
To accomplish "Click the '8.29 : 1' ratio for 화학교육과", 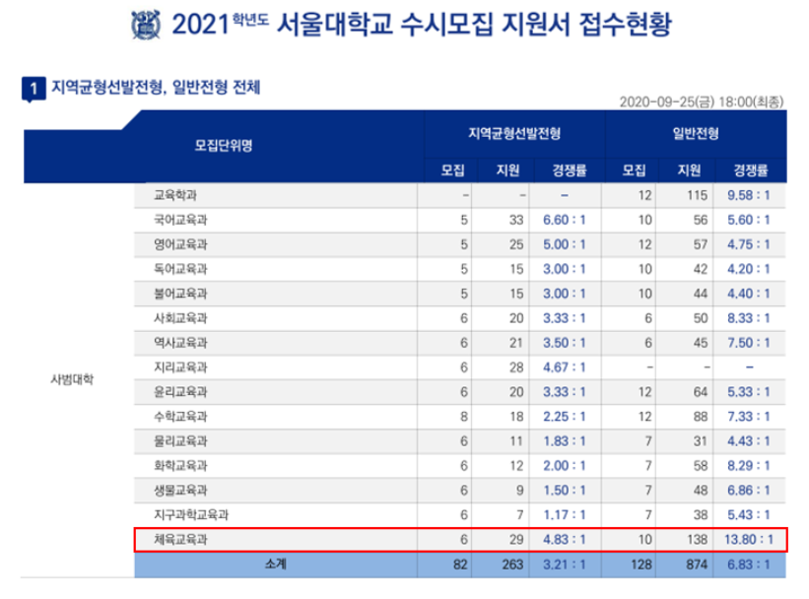I will coord(749,465).
